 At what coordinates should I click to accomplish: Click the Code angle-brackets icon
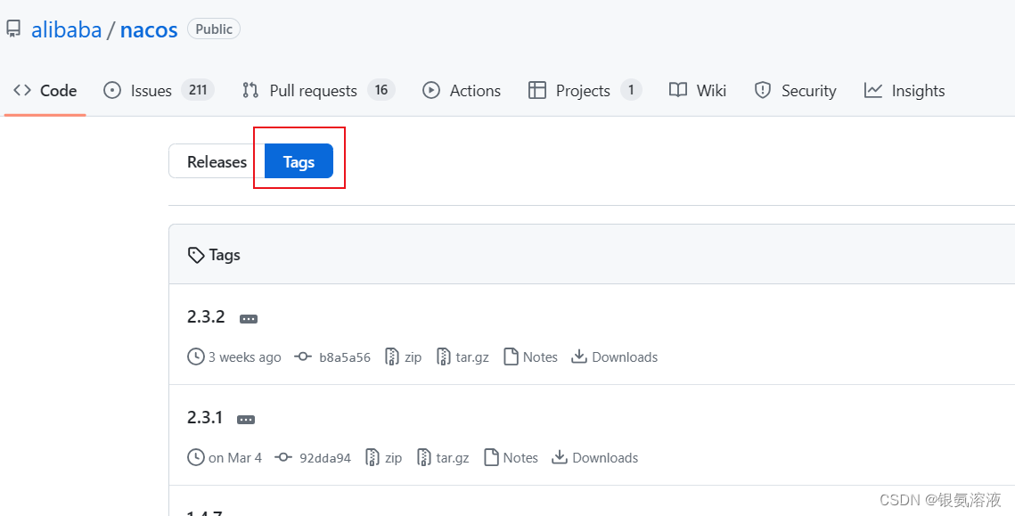tap(22, 90)
